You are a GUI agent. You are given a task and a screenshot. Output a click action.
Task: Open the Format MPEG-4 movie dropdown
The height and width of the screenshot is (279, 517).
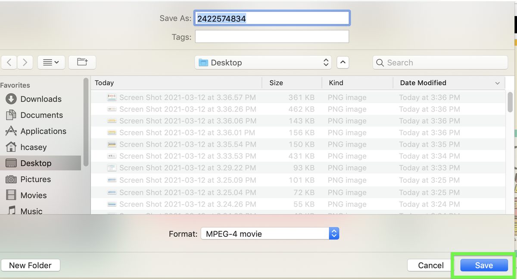point(270,234)
